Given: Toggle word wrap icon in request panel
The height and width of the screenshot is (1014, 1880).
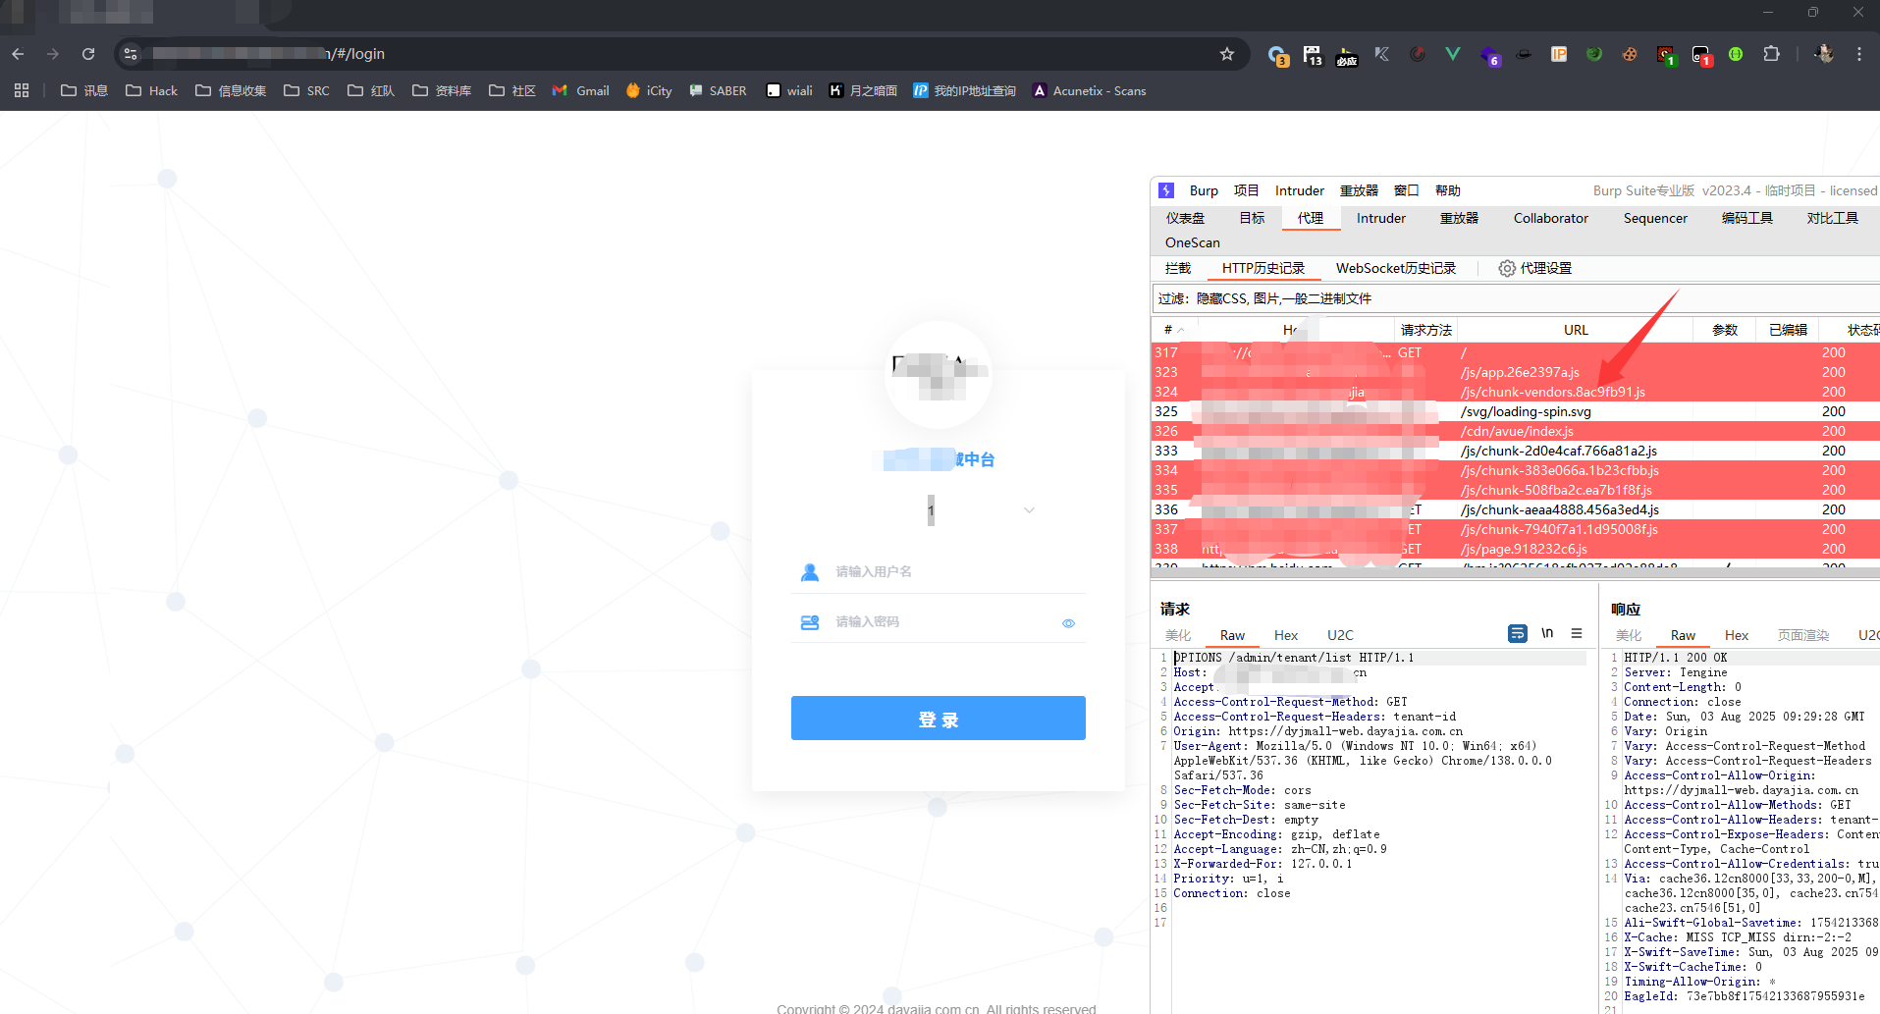Looking at the screenshot, I should [x=1518, y=633].
